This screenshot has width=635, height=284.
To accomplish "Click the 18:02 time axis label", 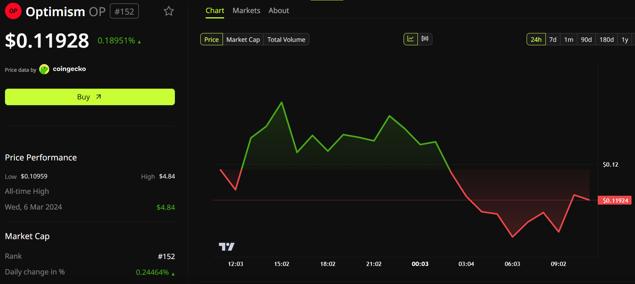I will tap(328, 264).
